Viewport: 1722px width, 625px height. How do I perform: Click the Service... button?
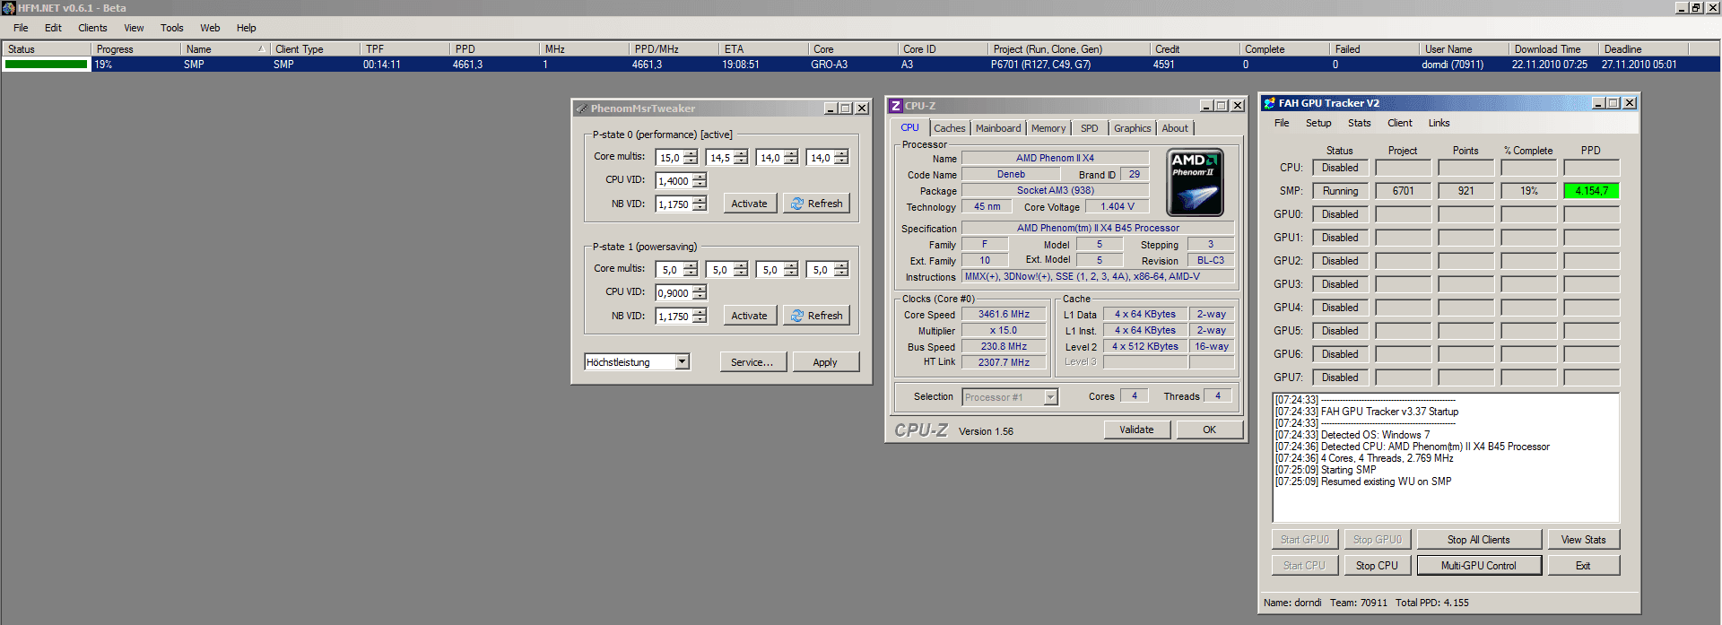coord(752,362)
